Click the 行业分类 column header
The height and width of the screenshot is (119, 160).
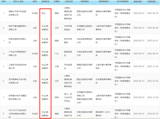69,2
